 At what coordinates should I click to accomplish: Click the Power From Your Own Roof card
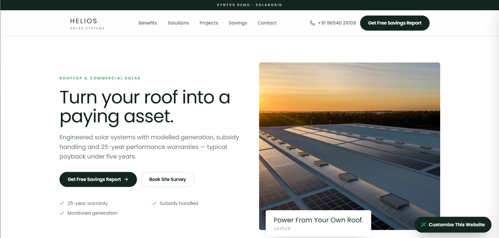point(318,223)
